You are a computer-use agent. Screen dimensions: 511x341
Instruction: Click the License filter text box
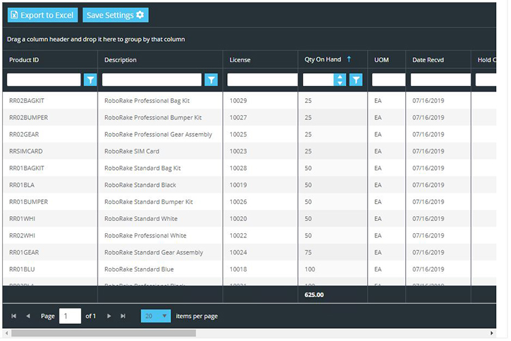pyautogui.click(x=263, y=80)
